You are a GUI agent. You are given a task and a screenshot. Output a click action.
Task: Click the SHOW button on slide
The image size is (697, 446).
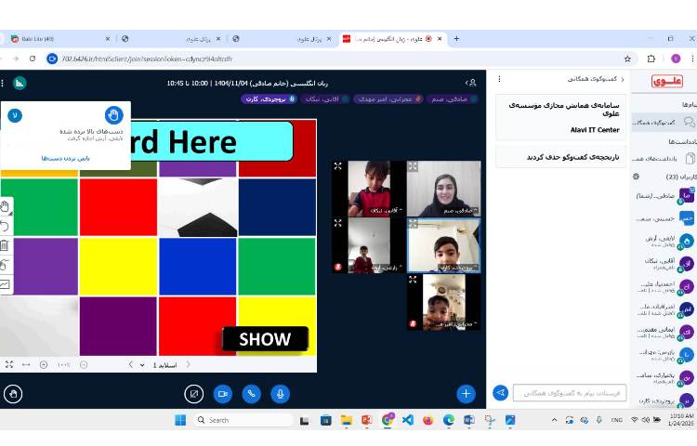tap(265, 339)
